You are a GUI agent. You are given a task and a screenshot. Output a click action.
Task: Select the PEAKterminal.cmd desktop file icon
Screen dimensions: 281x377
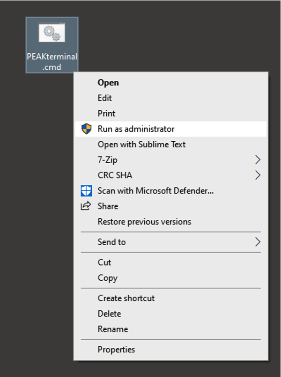point(52,34)
